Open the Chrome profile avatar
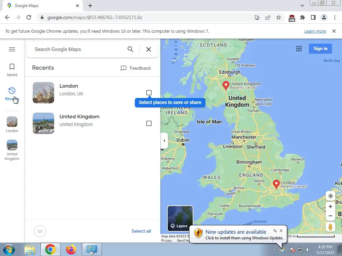Viewport: 342px width, 256px height. click(324, 17)
